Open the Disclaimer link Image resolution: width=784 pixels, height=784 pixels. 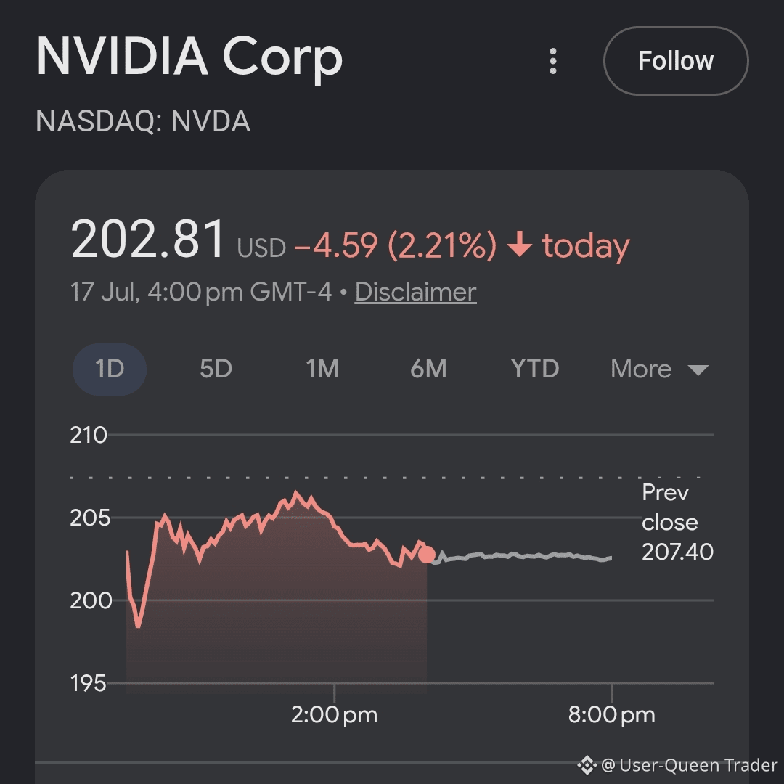pos(415,292)
